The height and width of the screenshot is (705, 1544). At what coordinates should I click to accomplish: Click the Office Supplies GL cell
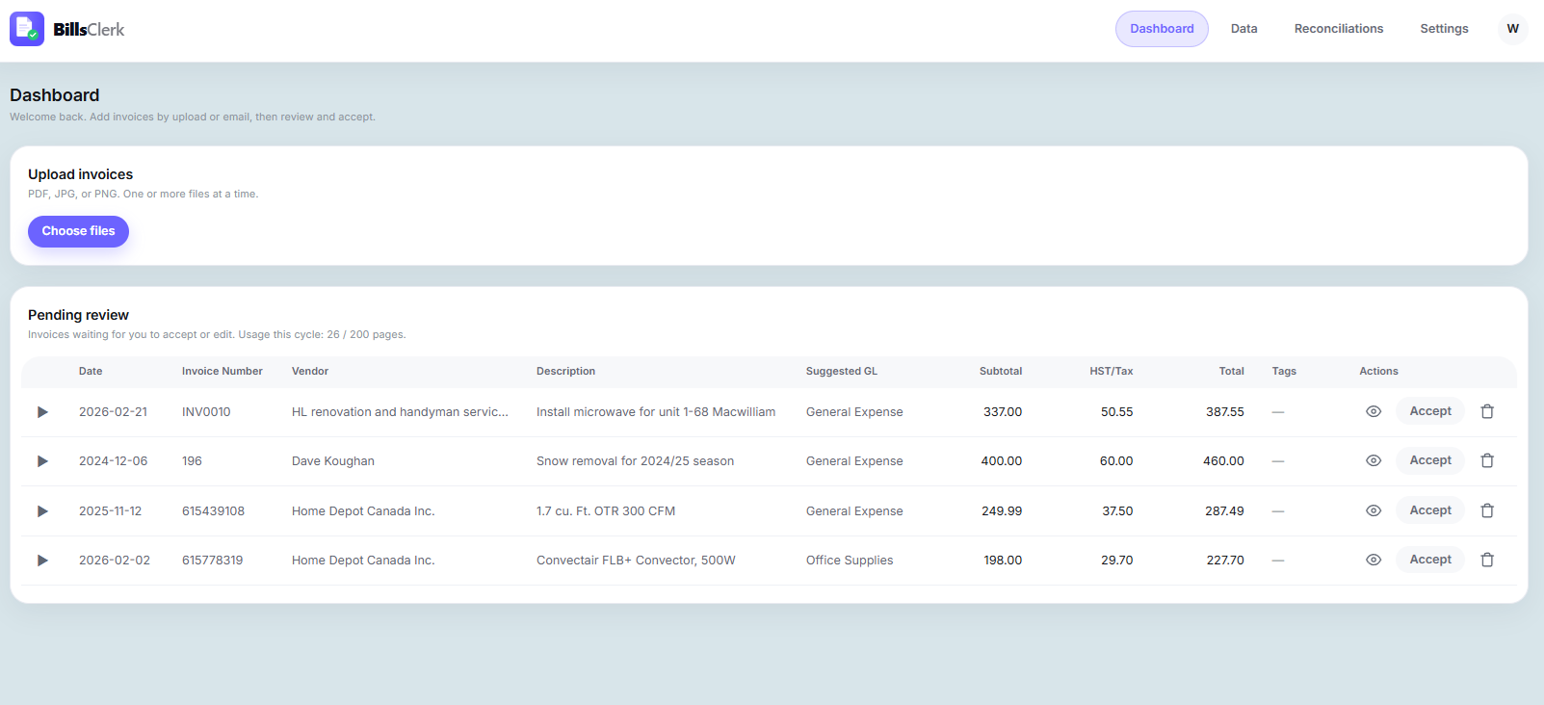[x=850, y=561]
